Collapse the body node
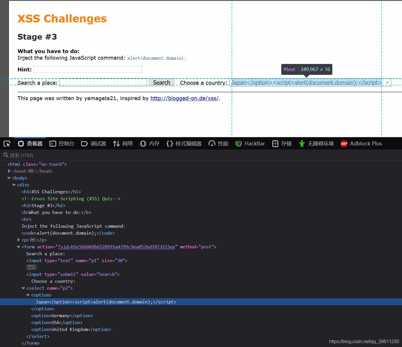This screenshot has width=402, height=347. pos(9,178)
